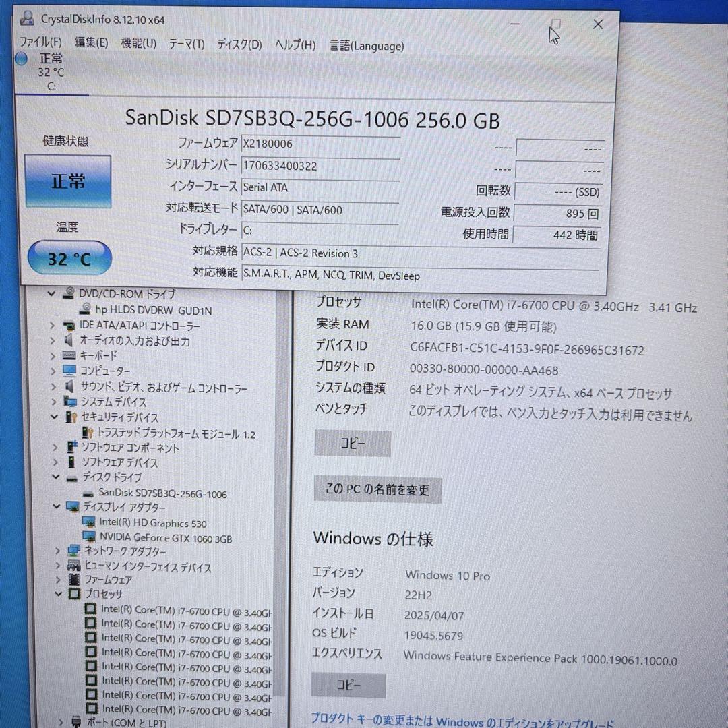Select the hp HLDS DVDRW GUD1N device

coord(153,310)
